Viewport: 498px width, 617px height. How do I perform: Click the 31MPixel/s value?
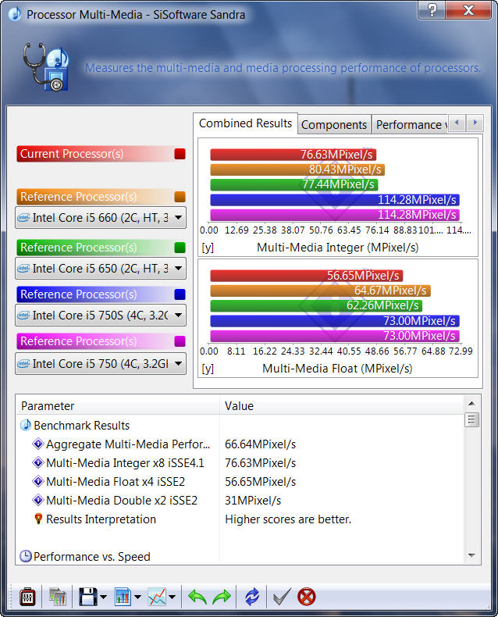coord(253,500)
